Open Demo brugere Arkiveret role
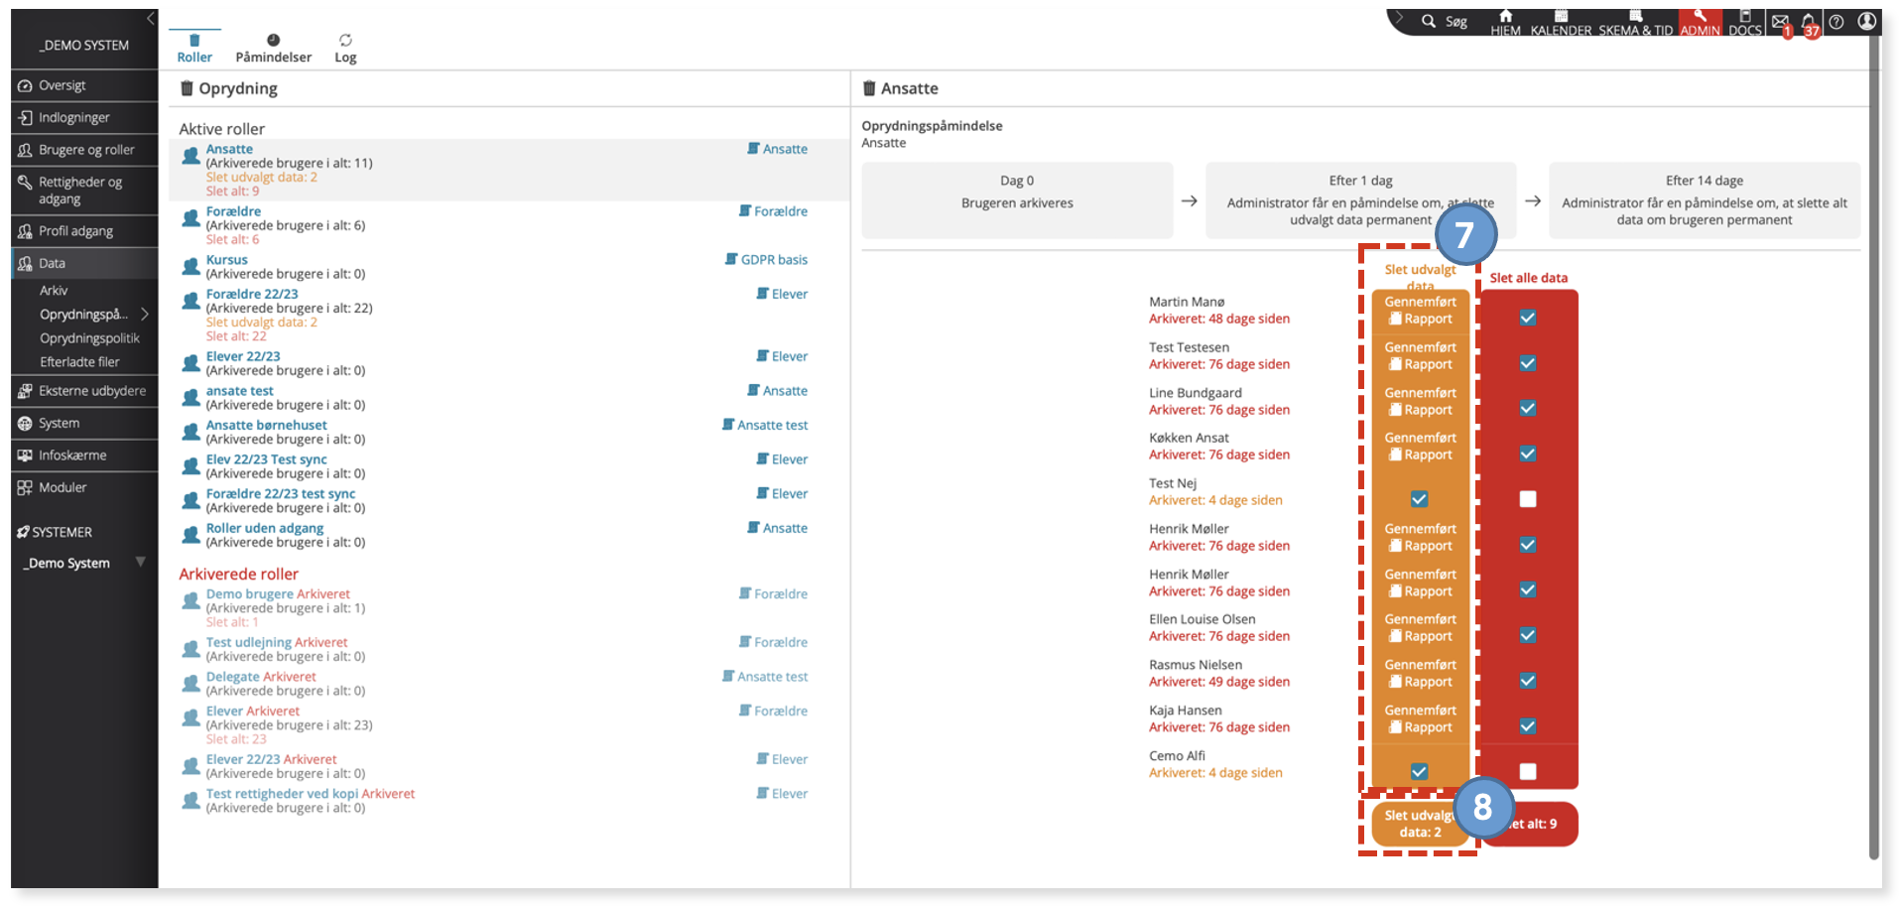The width and height of the screenshot is (1899, 909). [278, 594]
